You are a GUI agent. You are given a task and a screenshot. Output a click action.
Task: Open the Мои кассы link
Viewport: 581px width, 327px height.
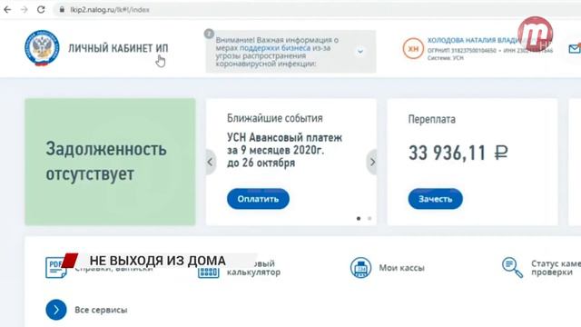401,268
